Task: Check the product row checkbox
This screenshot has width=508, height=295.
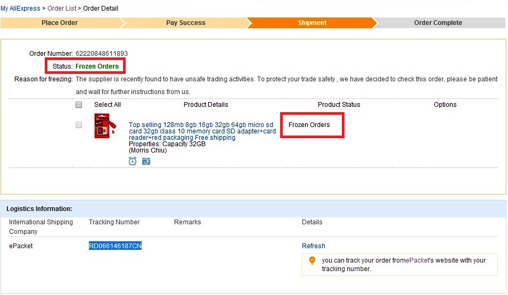Action: click(79, 125)
